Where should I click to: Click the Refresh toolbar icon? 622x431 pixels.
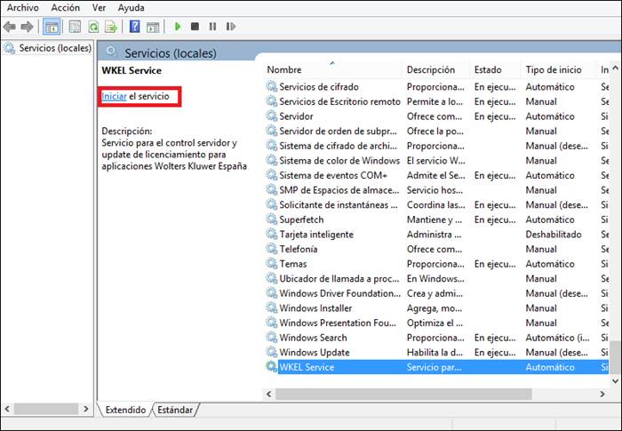point(93,27)
